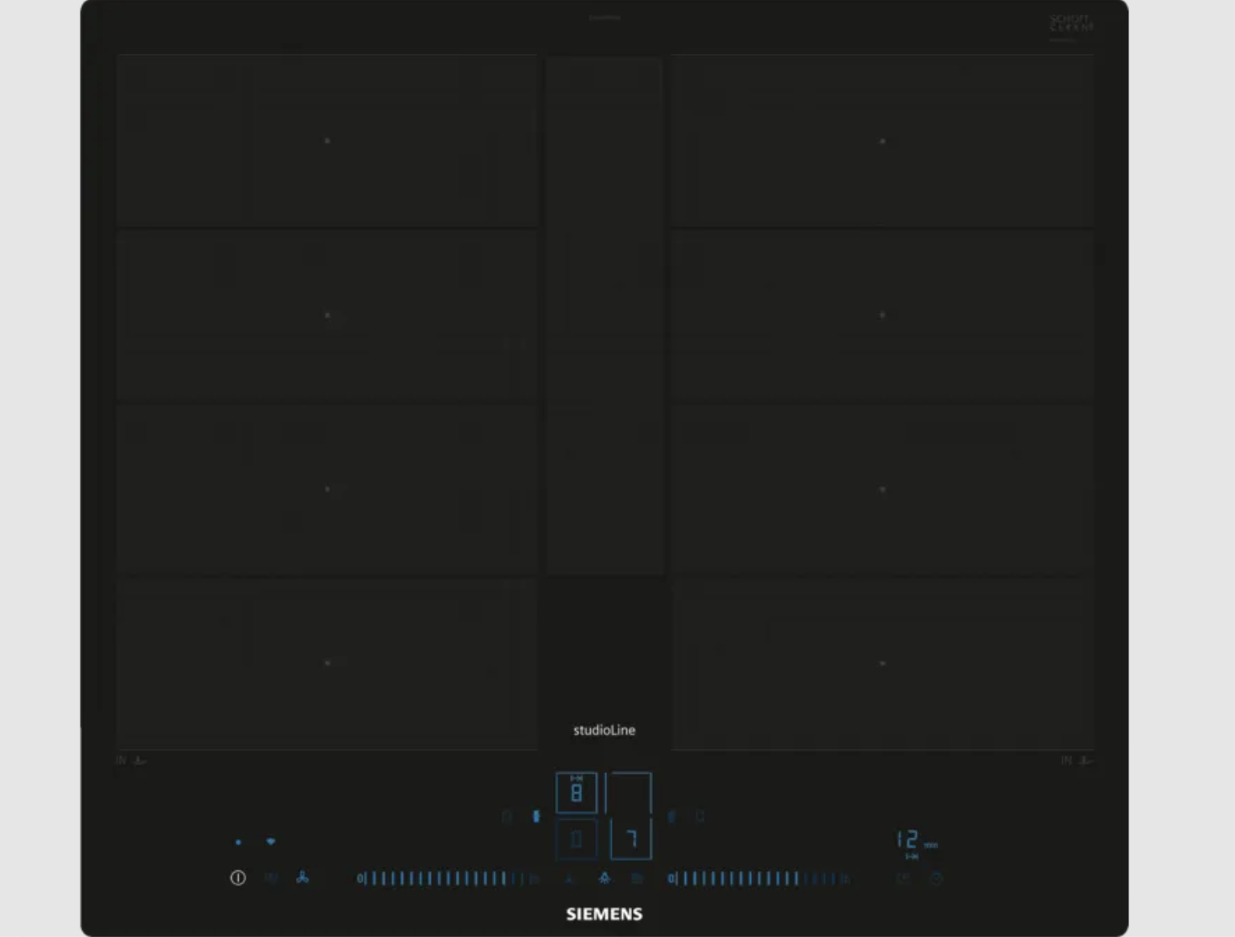Adjust power level on right slider scale
1235x937 pixels.
(756, 878)
